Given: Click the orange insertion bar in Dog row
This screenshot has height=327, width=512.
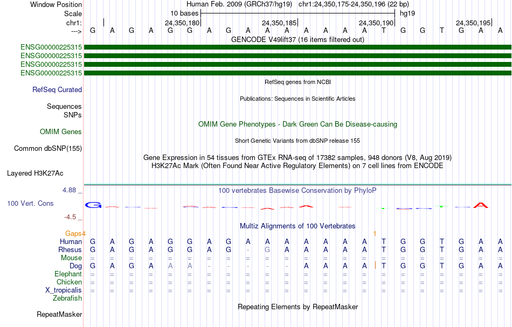Looking at the screenshot, I should coord(375,265).
